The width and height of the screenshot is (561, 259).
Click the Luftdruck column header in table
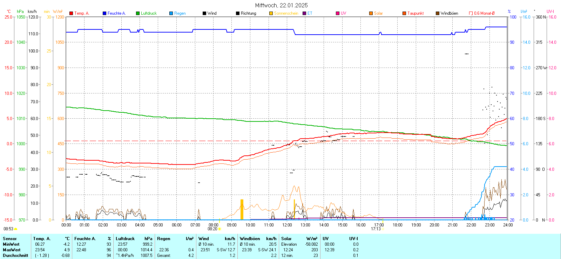[x=125, y=239]
